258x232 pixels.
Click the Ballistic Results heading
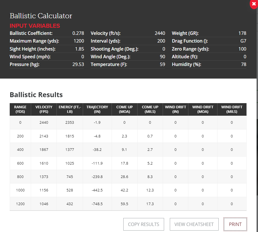point(36,95)
